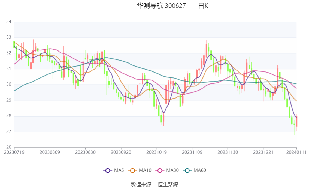
Task: Click the x-axis date label 20230920
Action: tap(121, 152)
